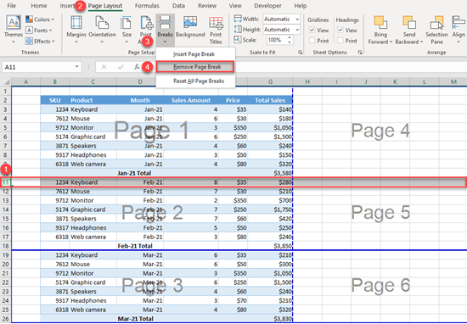Click the Orientation icon

(x=102, y=23)
